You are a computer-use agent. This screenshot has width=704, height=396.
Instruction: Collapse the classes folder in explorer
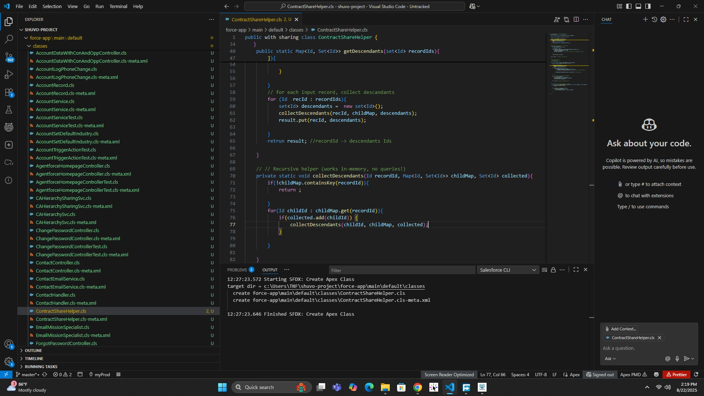(40, 46)
